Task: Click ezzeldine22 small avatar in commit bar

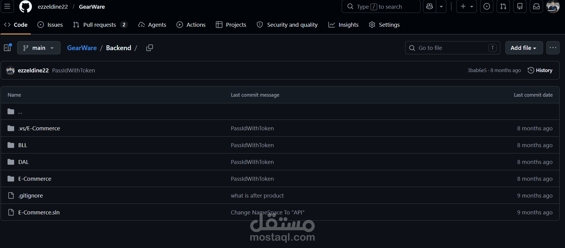Action: pyautogui.click(x=11, y=70)
